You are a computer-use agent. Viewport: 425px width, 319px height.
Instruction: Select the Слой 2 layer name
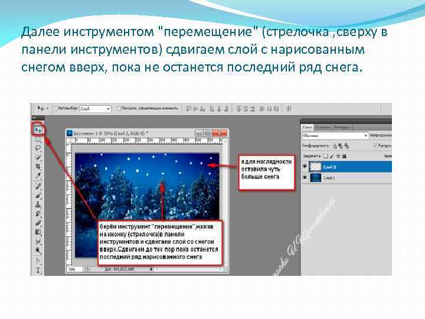[x=329, y=167]
